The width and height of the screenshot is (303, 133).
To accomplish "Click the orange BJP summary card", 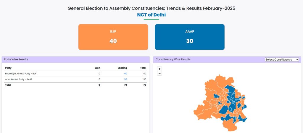I will click(113, 37).
